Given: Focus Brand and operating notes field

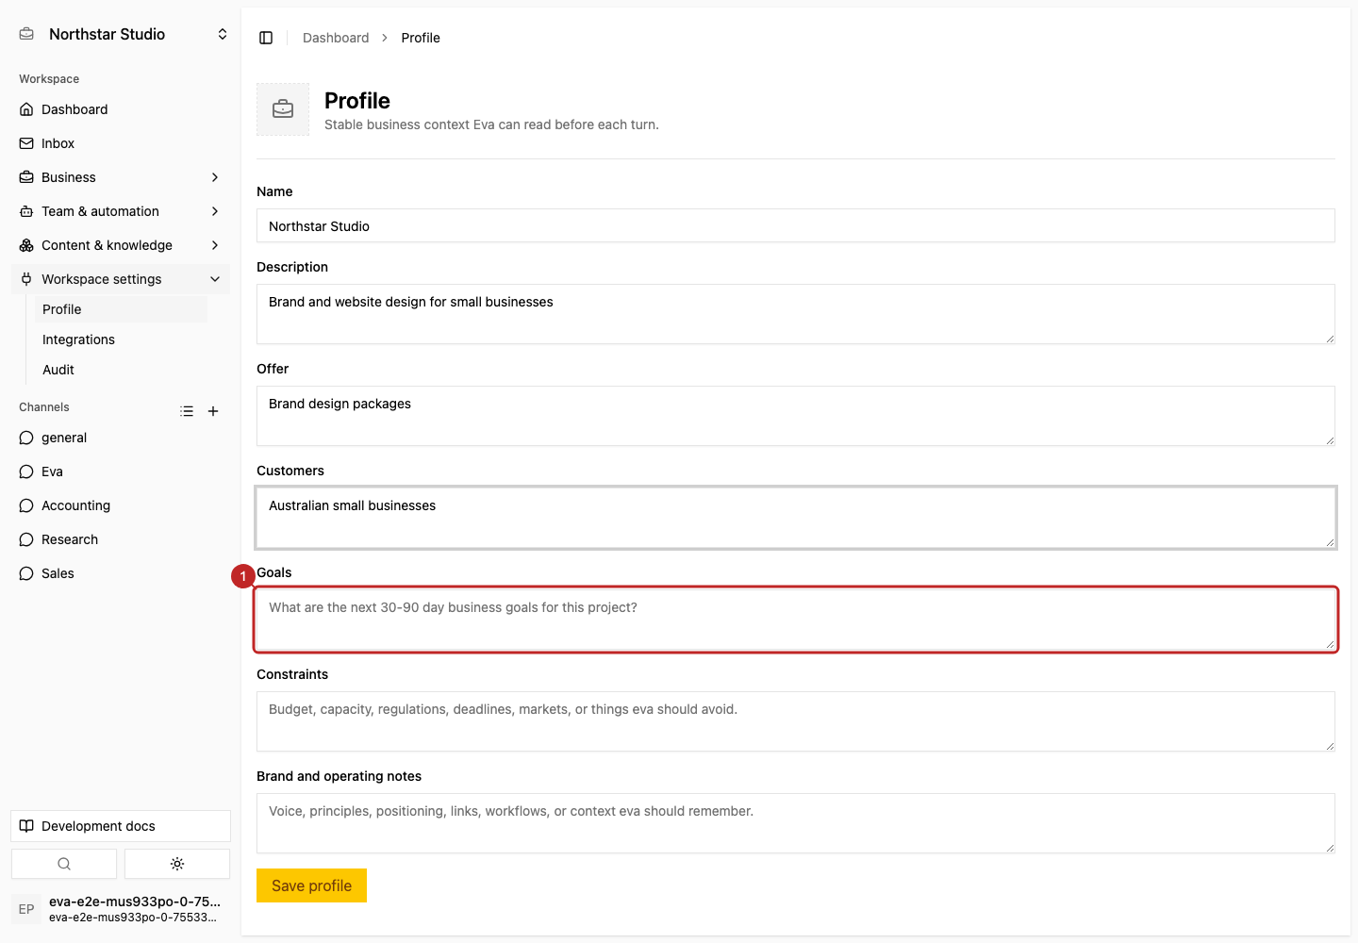Looking at the screenshot, I should click(796, 823).
